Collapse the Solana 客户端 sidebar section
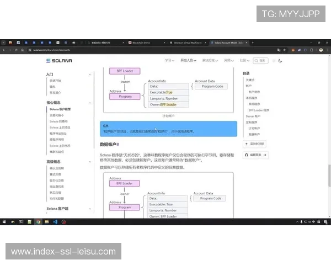 click(x=90, y=209)
